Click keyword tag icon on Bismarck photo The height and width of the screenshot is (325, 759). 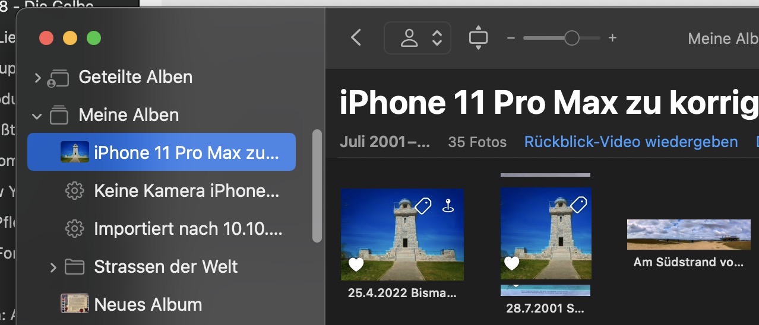pos(422,206)
